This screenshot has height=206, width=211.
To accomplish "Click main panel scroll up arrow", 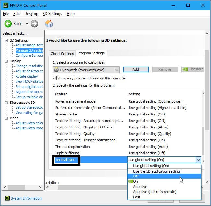I will [207, 33].
